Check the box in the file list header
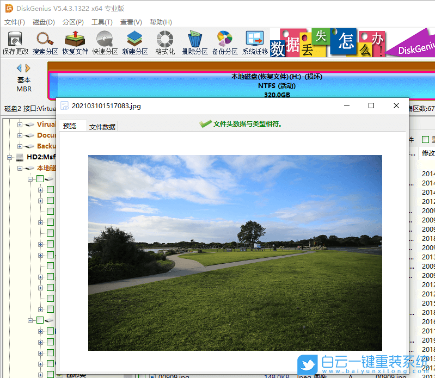 (425, 140)
